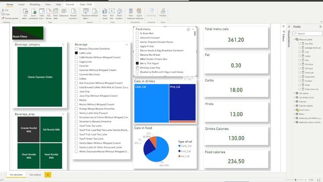Viewport: 323px width, 182px height.
Task: Check Orange Mango Banana Smoothie checkbox
Action: (x=76, y=109)
